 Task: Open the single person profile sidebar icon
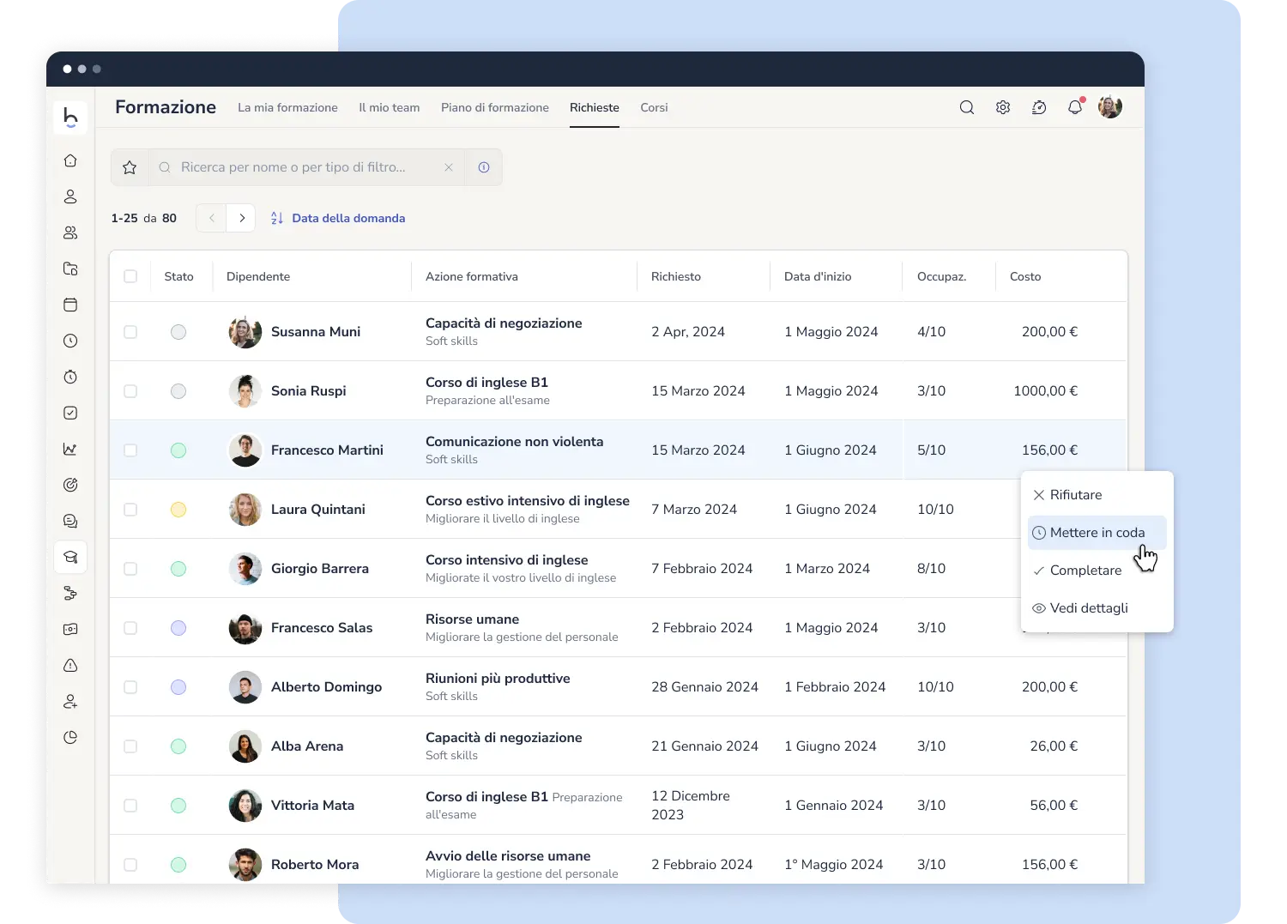(70, 196)
